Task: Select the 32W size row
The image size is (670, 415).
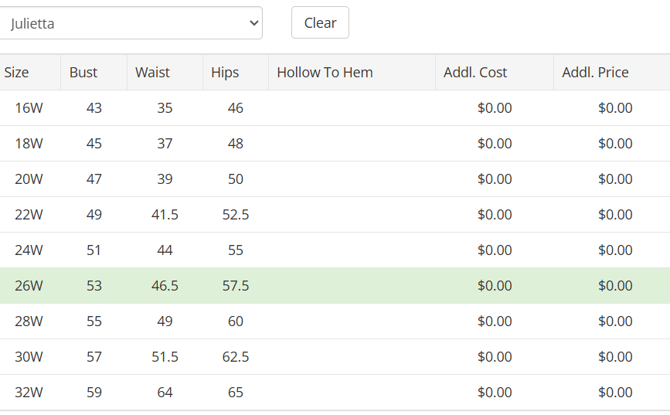Action: tap(335, 392)
